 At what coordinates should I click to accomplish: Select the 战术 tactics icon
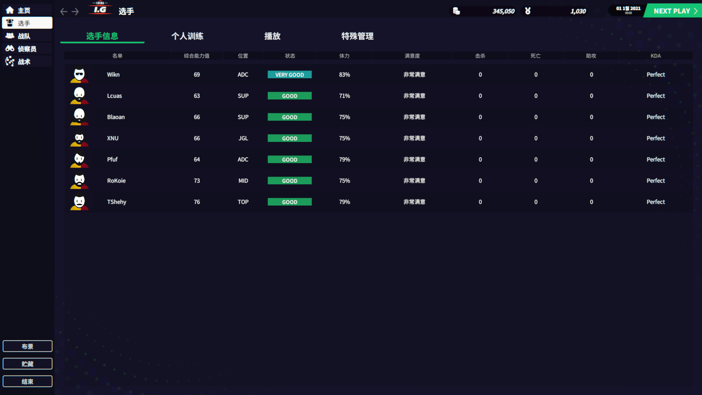10,61
